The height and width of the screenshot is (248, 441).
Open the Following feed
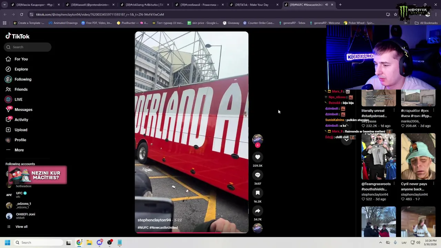[18, 79]
